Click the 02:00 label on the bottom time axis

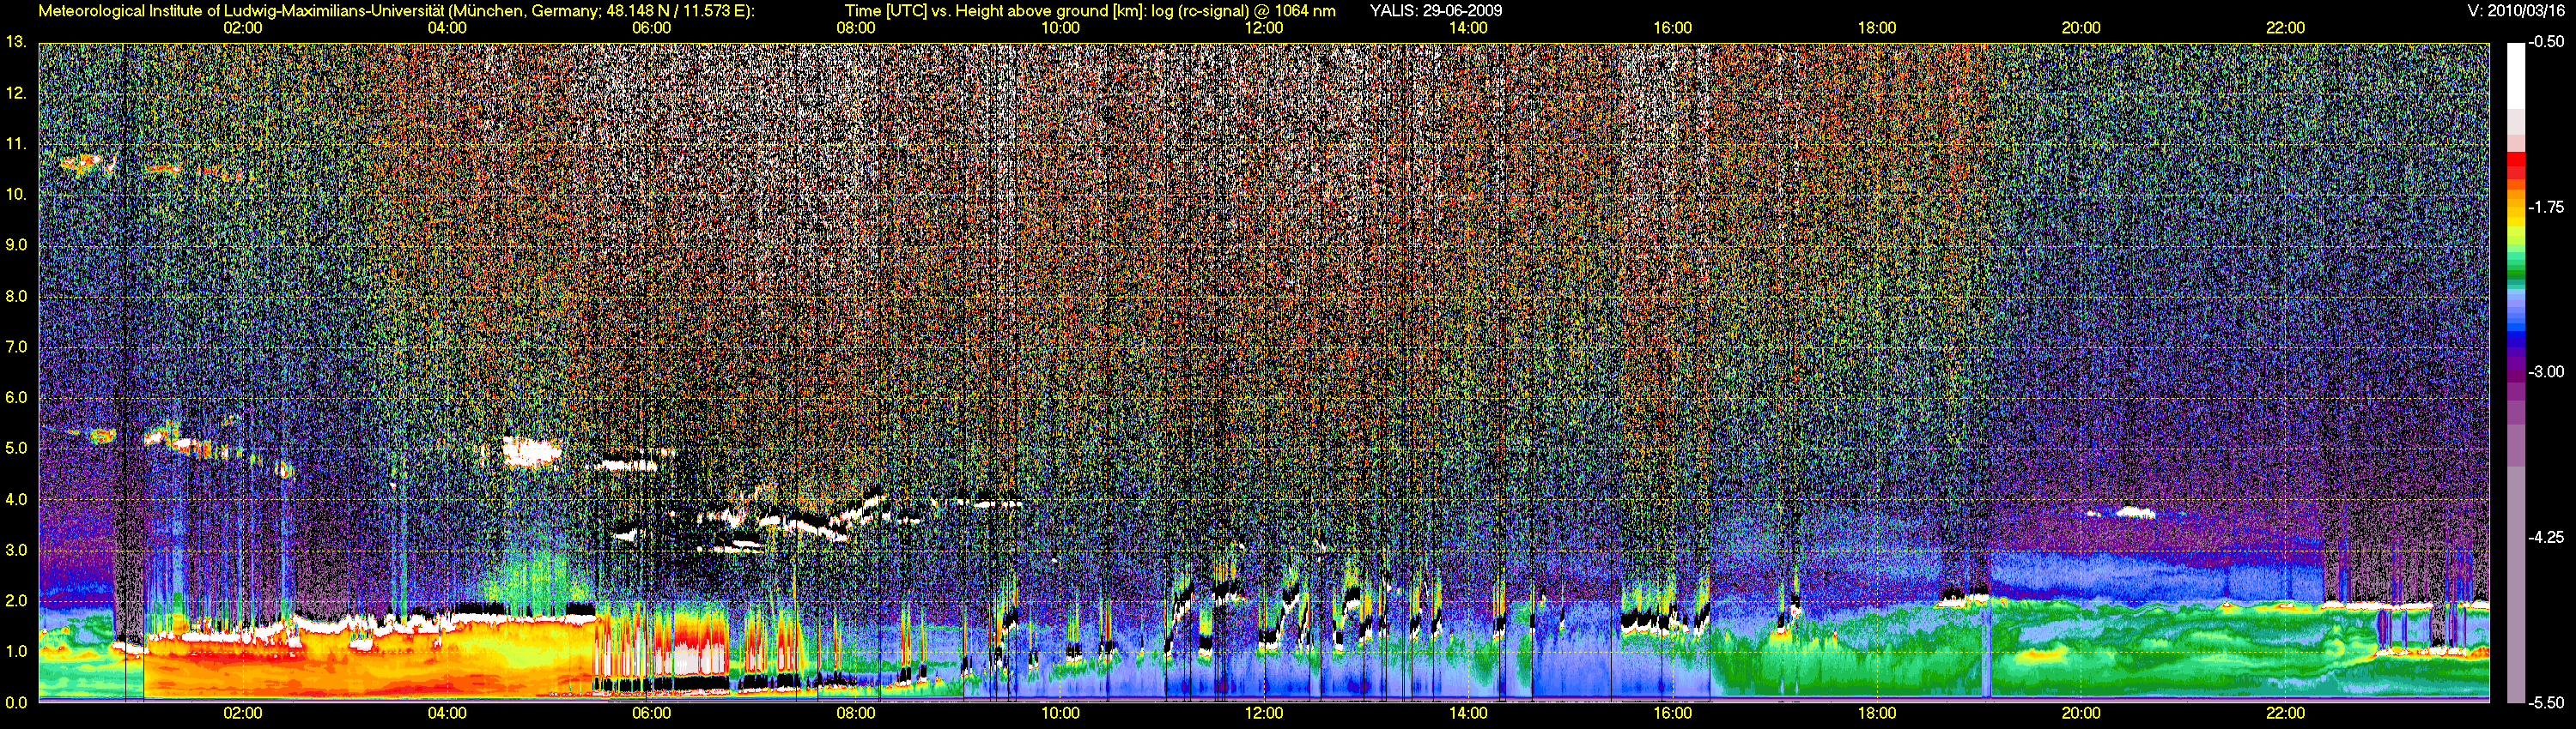(x=243, y=713)
